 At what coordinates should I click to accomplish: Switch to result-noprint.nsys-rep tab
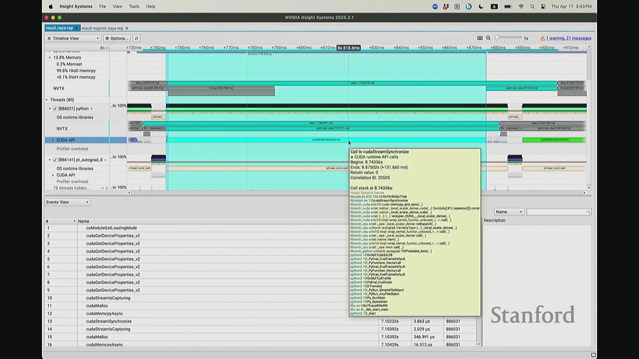pyautogui.click(x=103, y=28)
